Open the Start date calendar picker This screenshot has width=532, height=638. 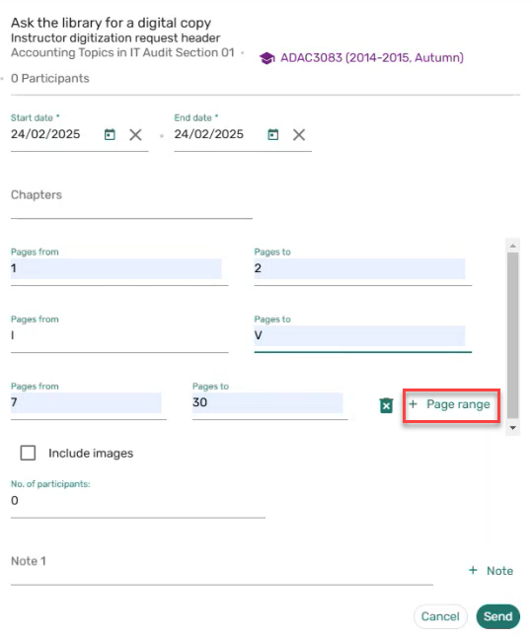pos(110,134)
